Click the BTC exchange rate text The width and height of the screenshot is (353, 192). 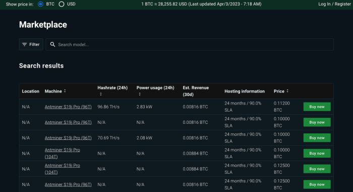click(x=201, y=4)
